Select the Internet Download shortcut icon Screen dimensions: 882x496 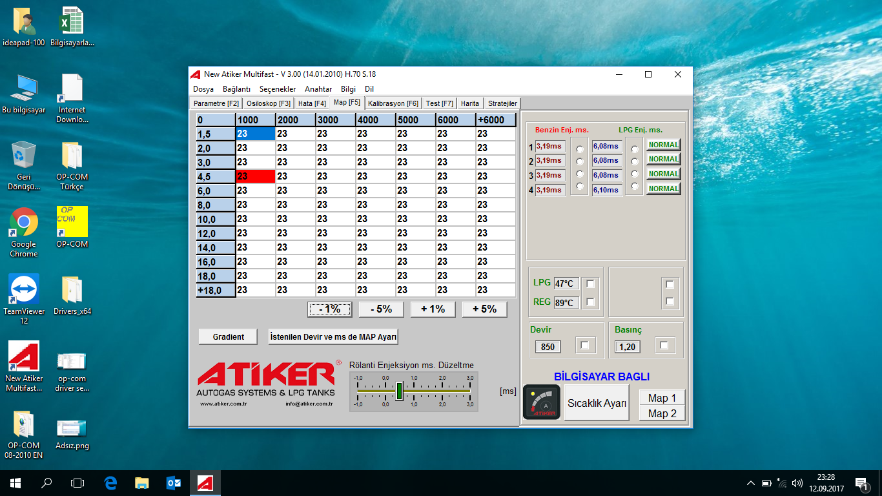(72, 88)
